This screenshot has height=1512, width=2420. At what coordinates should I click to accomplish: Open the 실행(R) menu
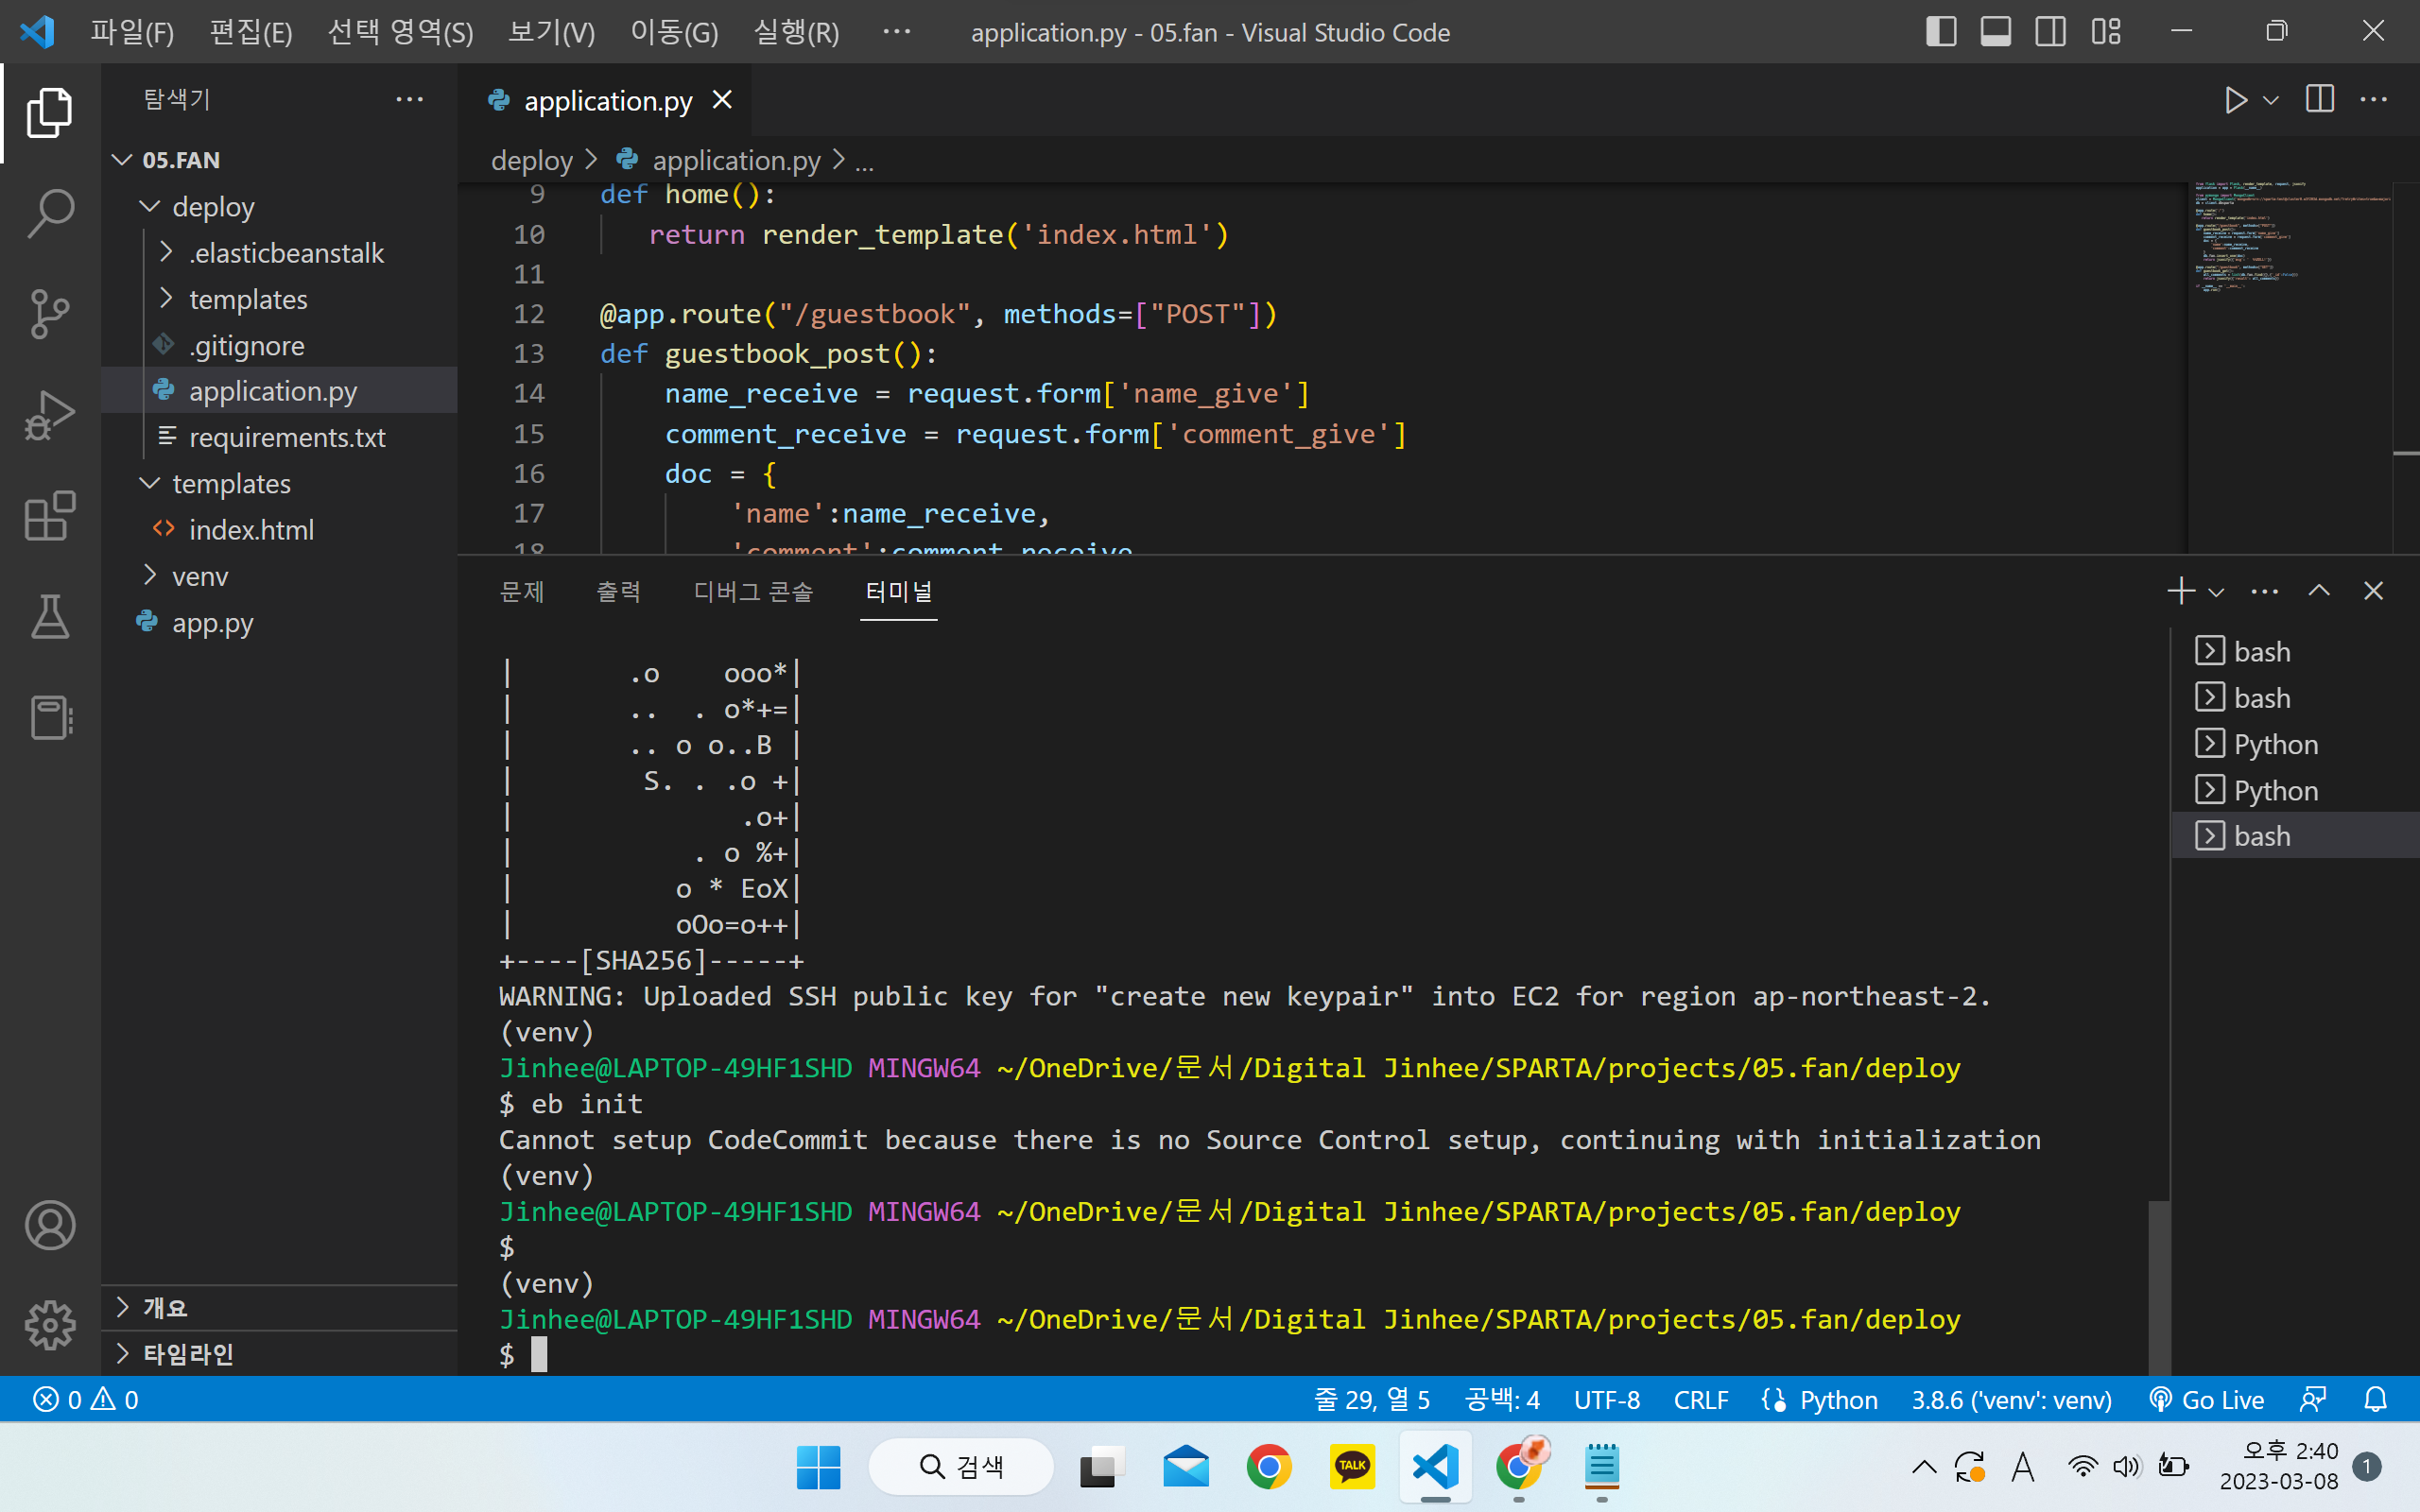[796, 32]
